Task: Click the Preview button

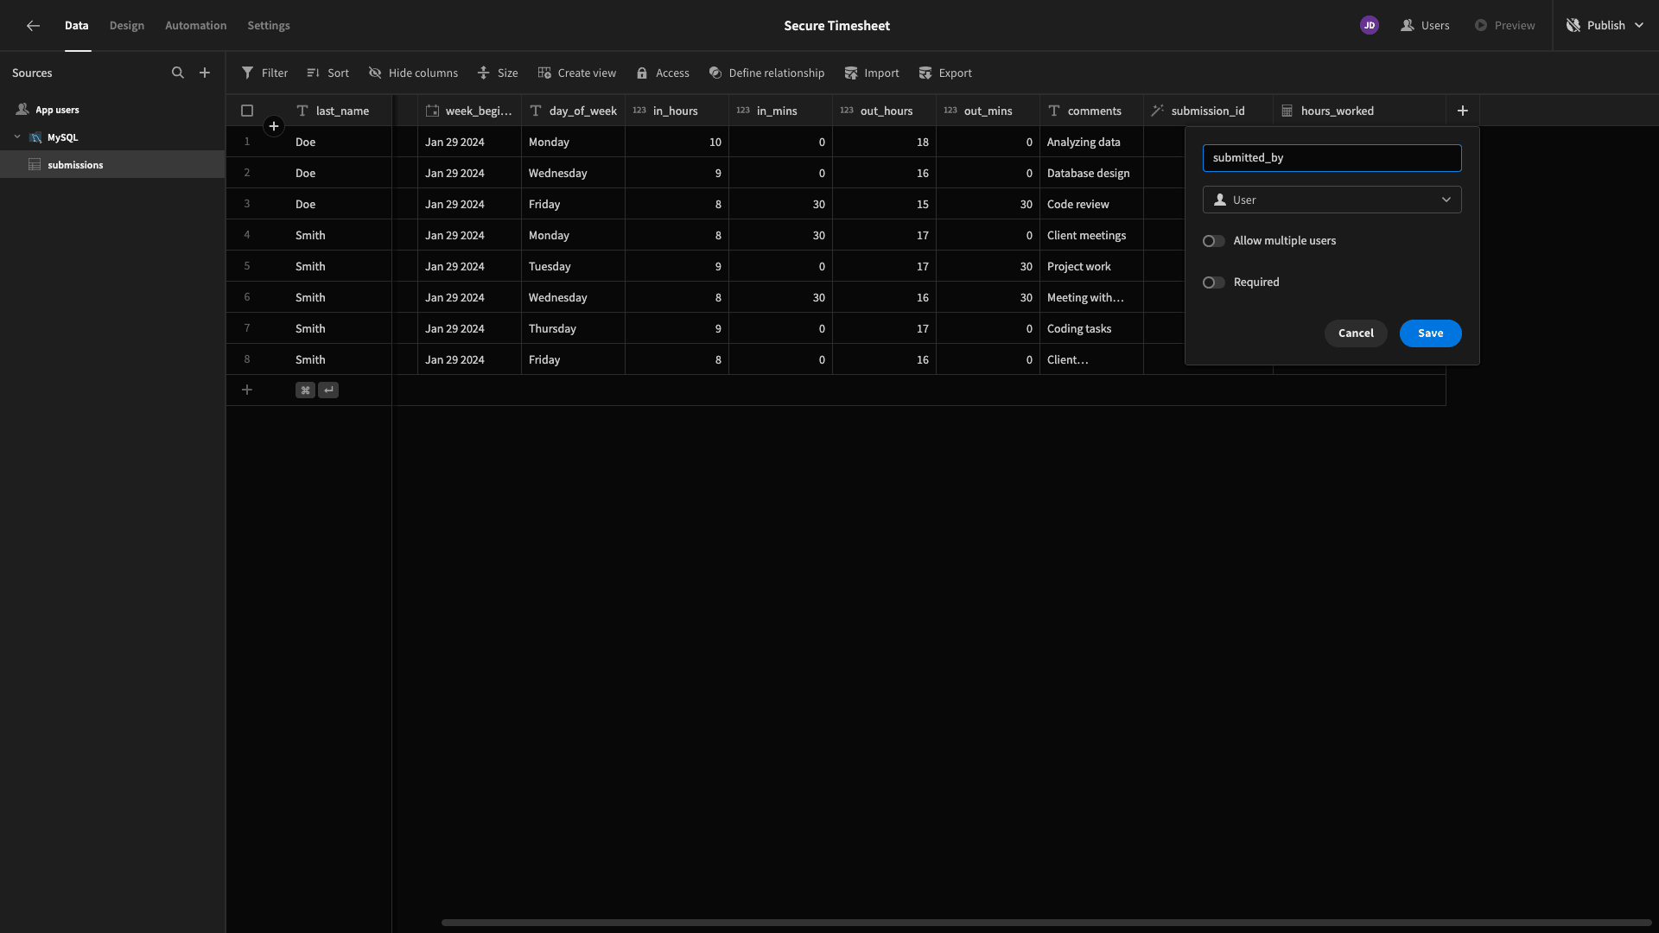Action: [x=1504, y=26]
